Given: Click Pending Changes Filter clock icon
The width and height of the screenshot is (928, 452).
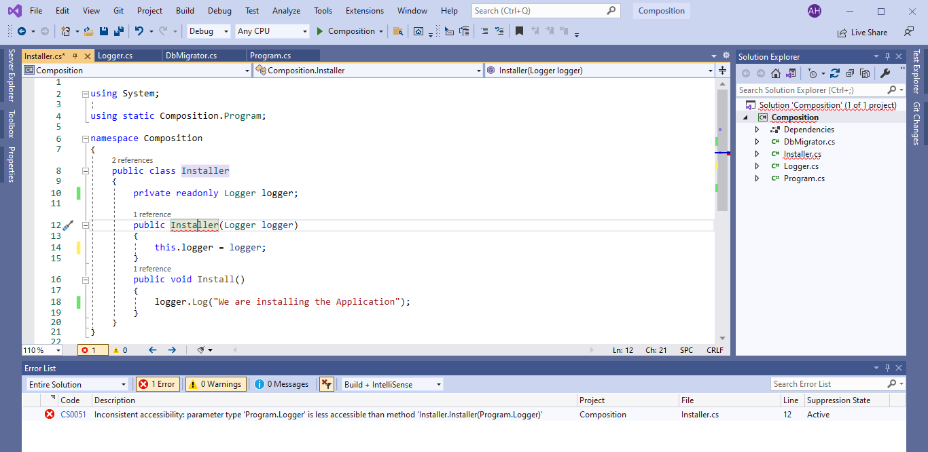Looking at the screenshot, I should click(813, 73).
